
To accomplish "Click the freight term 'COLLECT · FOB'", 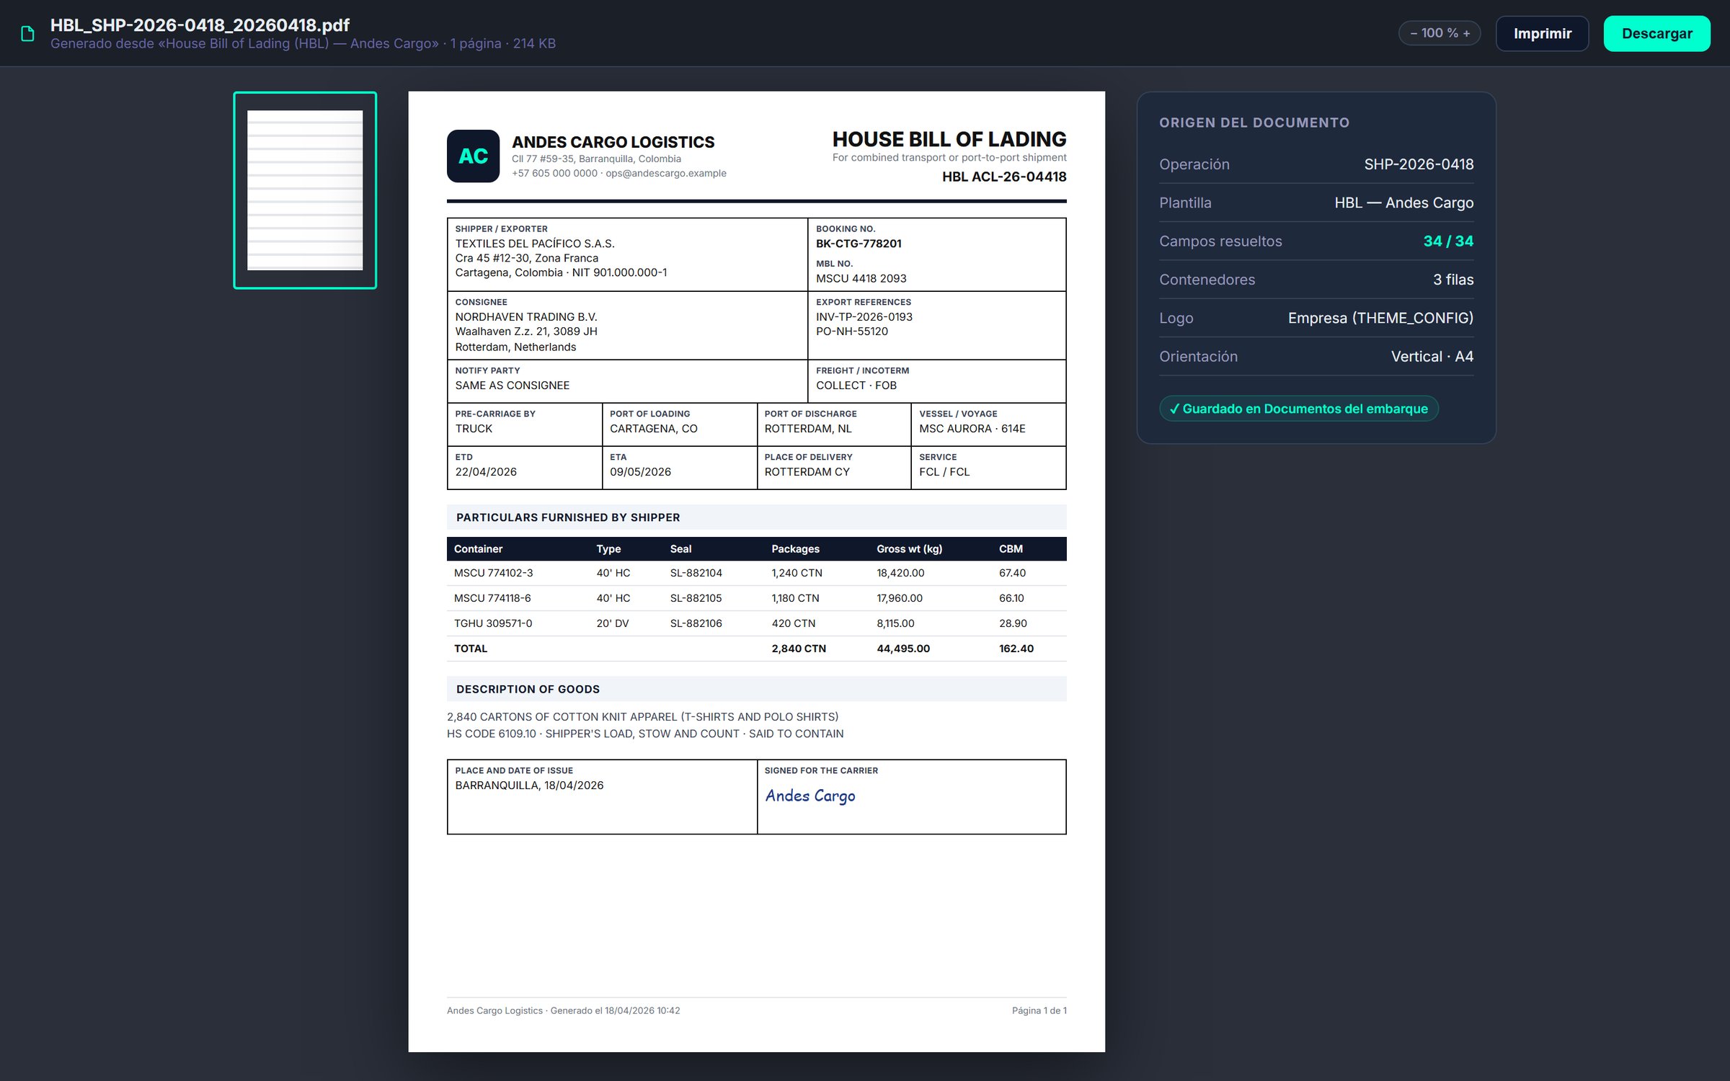I will [856, 386].
